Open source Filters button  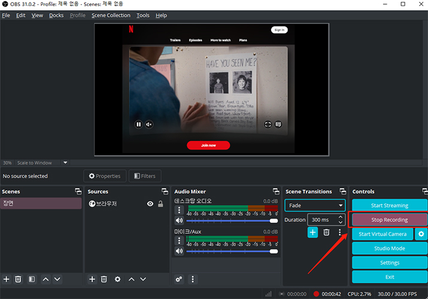(x=145, y=176)
